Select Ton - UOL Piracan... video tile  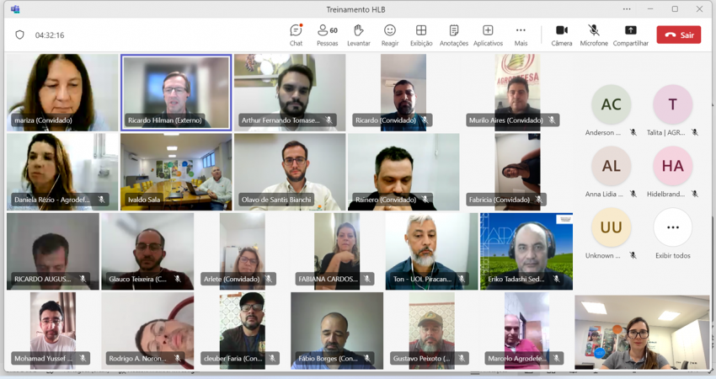coord(431,251)
